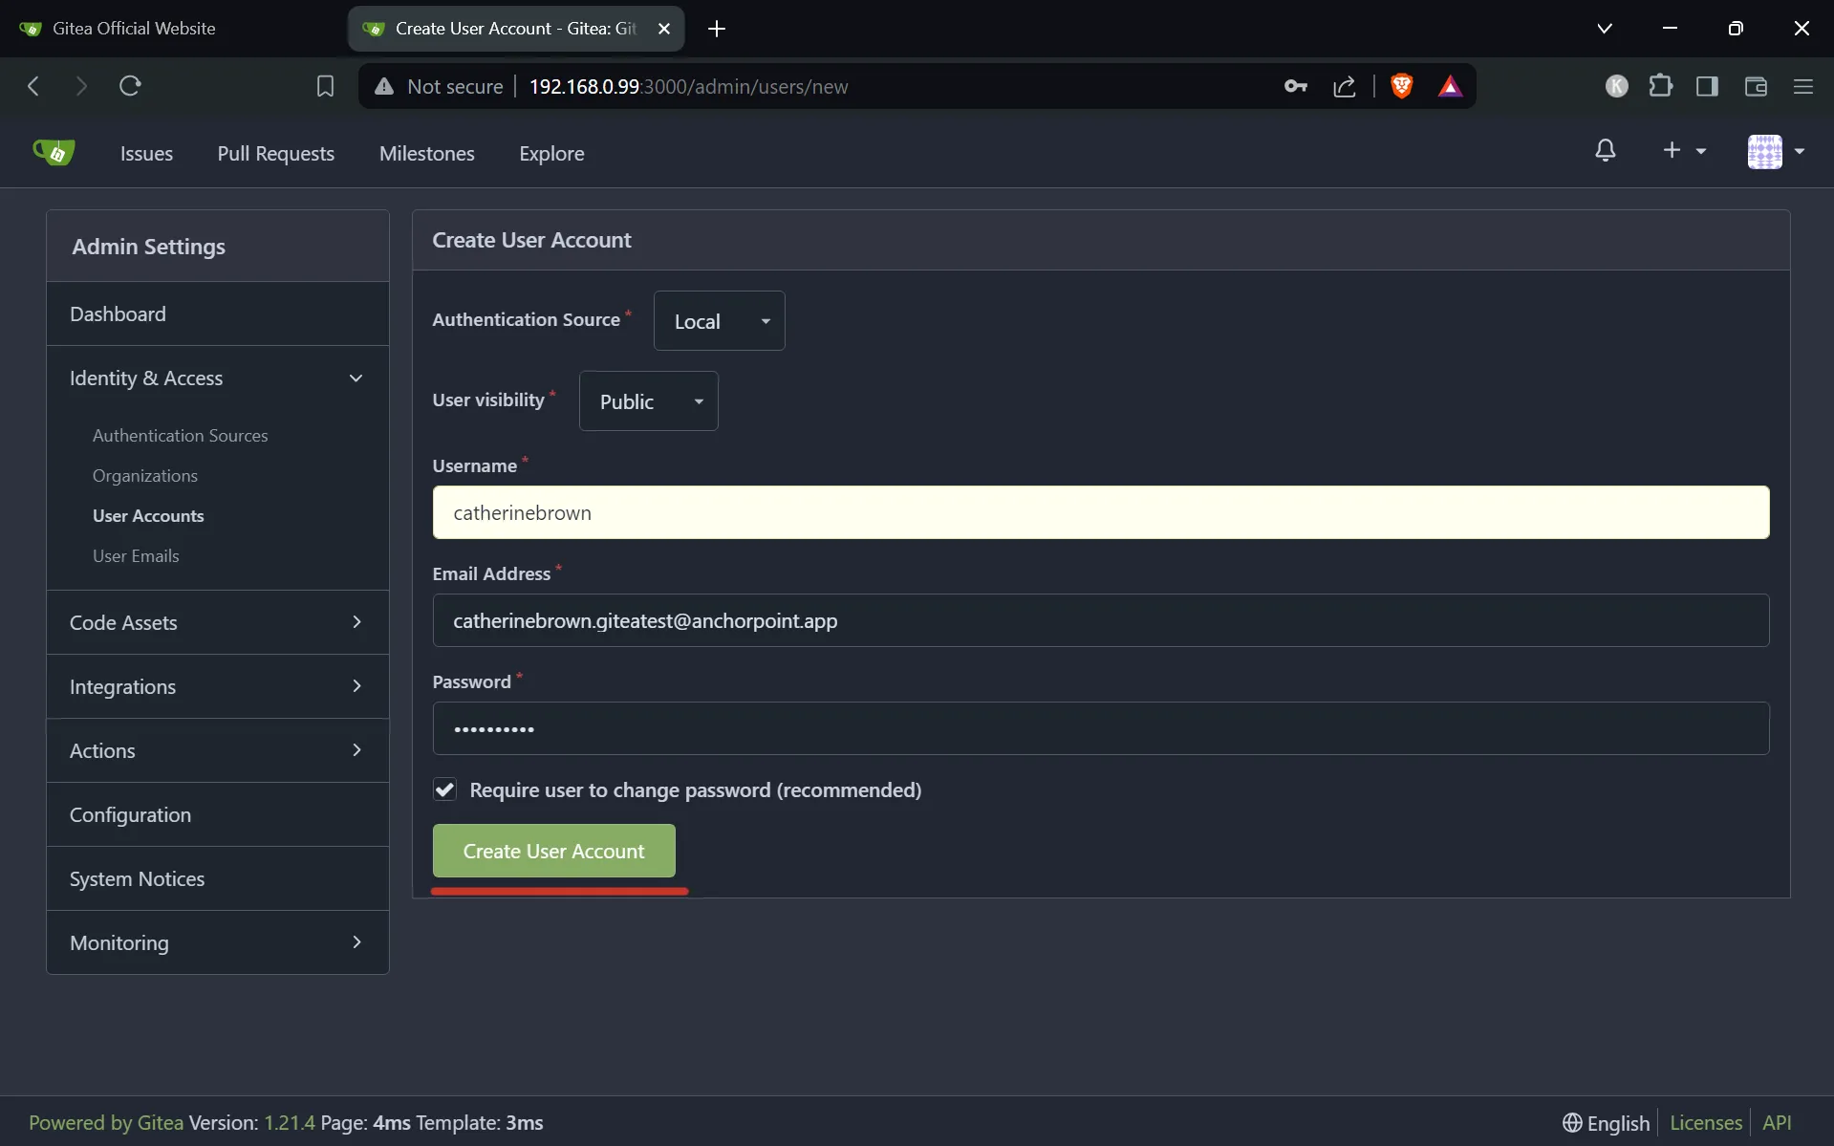Open the browser hamburger menu
This screenshot has width=1834, height=1146.
pos(1803,86)
